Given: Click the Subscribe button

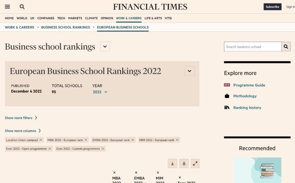Looking at the screenshot, I should 272,7.
